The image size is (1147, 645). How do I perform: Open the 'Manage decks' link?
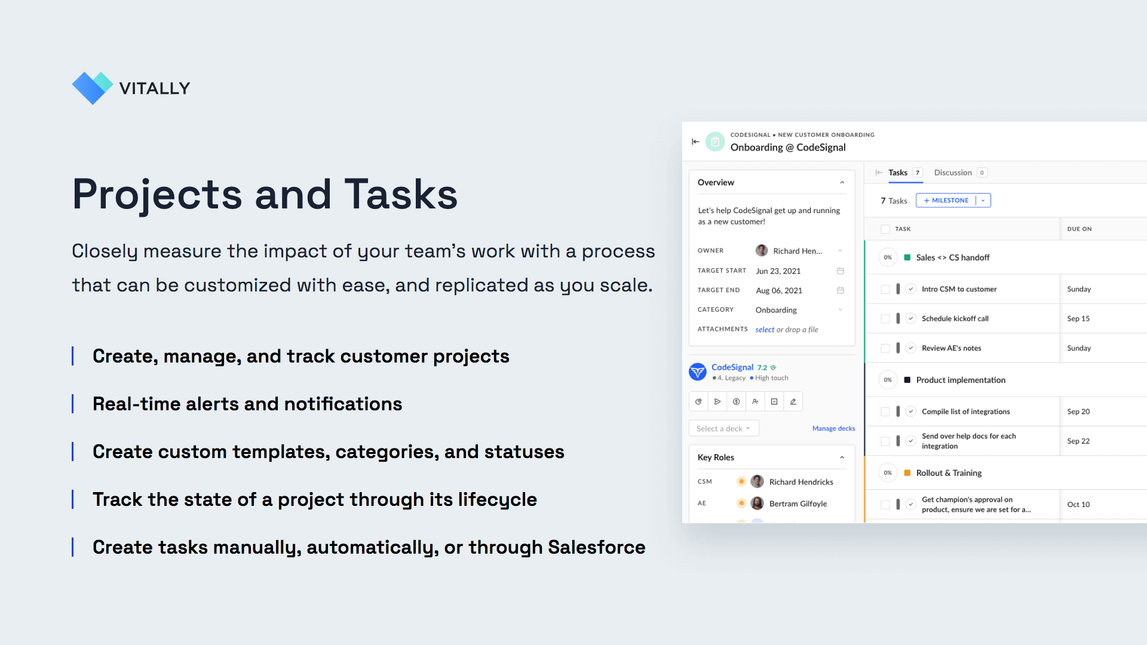[833, 429]
